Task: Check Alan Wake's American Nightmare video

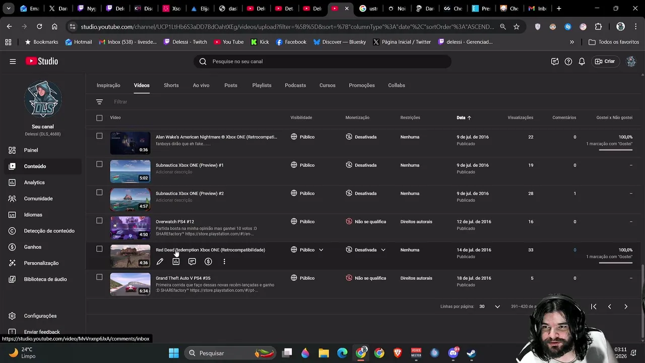Action: pyautogui.click(x=99, y=136)
